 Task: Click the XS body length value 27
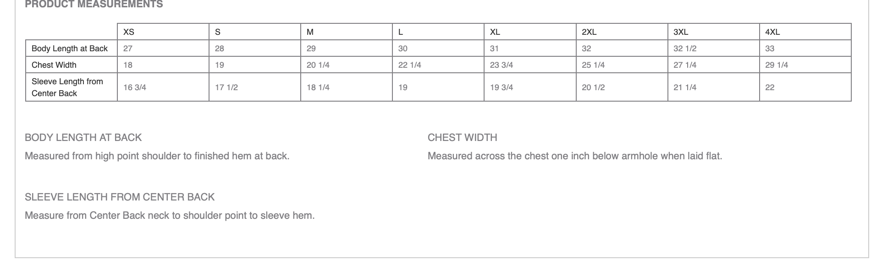pos(128,49)
